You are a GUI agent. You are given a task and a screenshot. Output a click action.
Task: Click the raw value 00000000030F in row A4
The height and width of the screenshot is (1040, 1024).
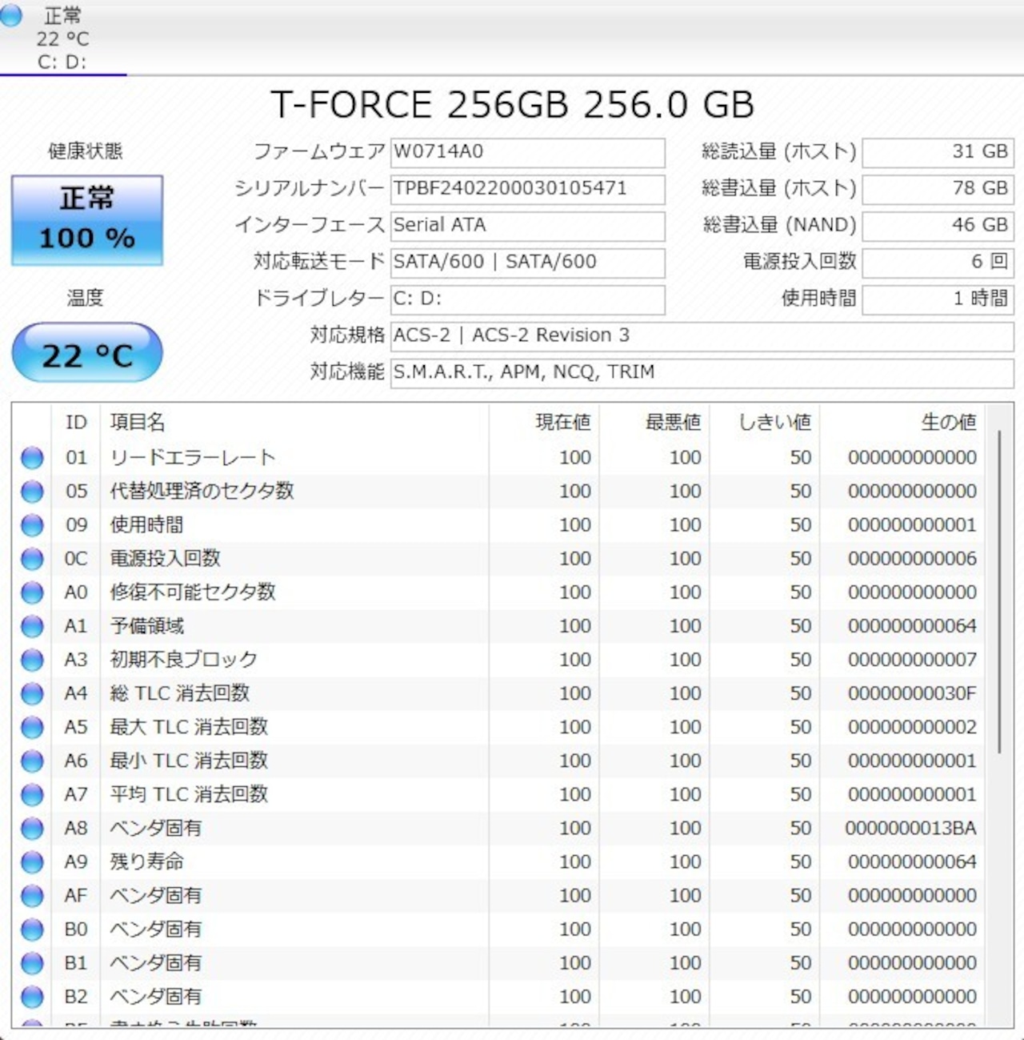tap(913, 693)
